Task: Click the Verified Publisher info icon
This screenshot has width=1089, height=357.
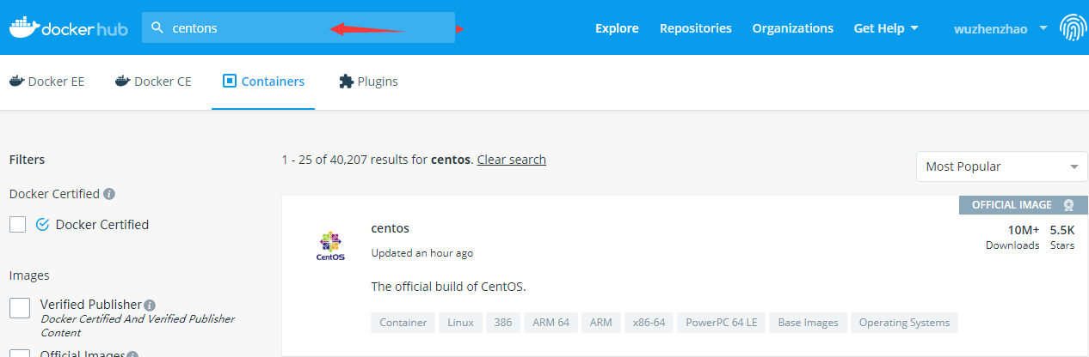Action: (x=150, y=305)
